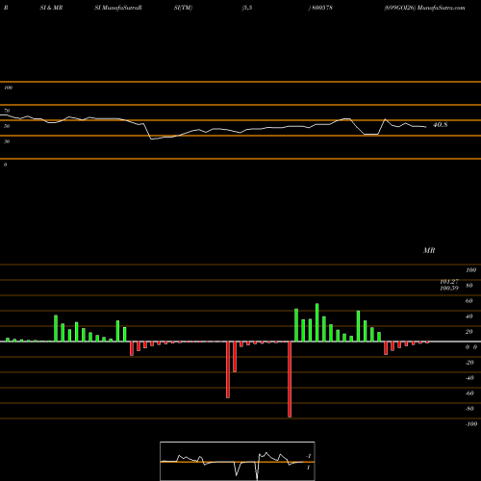Click the 100 label on MR axis
Image resolution: width=481 pixels, height=481 pixels.
[x=470, y=270]
